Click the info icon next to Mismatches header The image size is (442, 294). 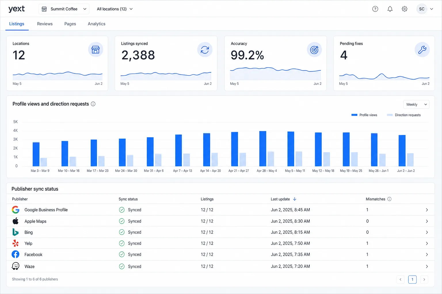click(389, 199)
